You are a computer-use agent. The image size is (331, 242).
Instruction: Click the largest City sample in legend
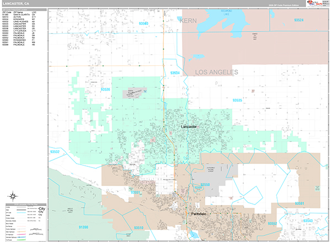(x=42, y=209)
